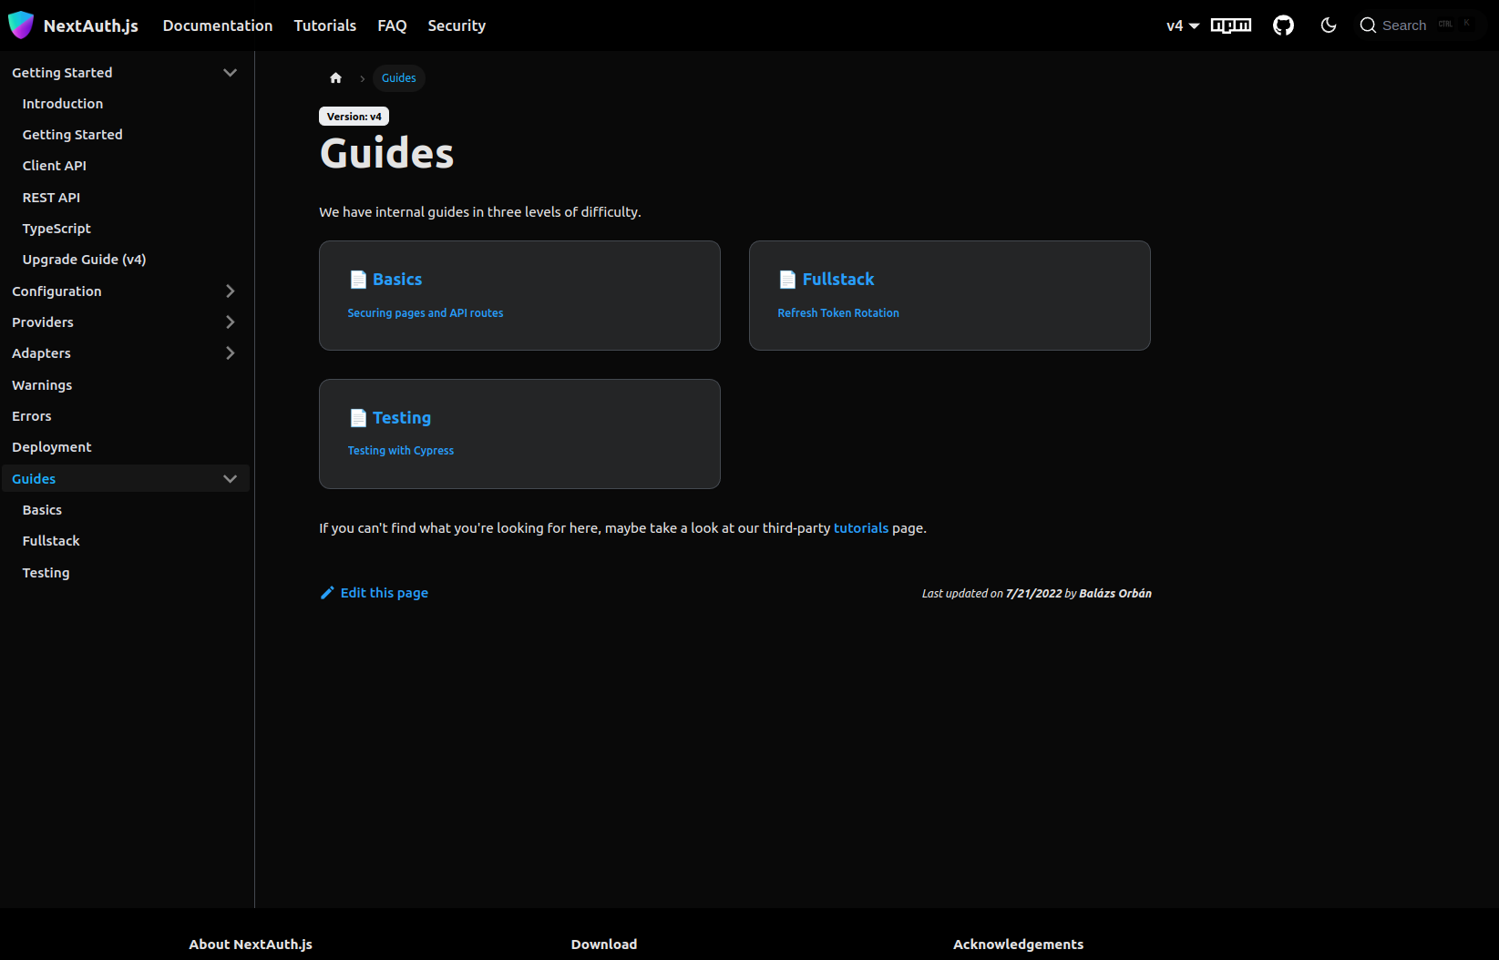Click the pencil icon beside Edit this page

pos(327,593)
